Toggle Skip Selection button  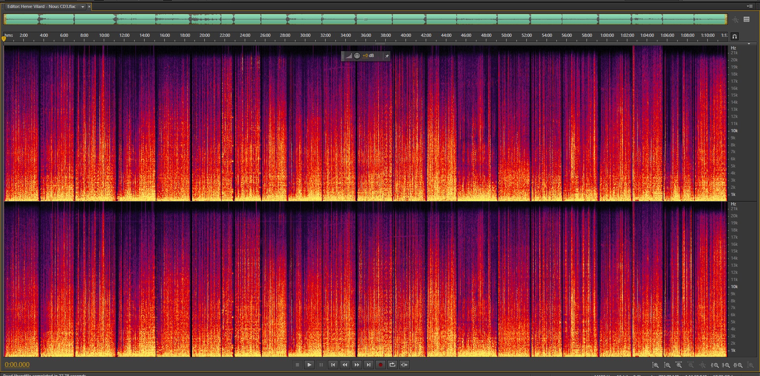(404, 365)
